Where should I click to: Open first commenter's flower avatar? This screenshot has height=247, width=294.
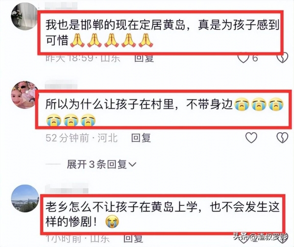tap(24, 16)
